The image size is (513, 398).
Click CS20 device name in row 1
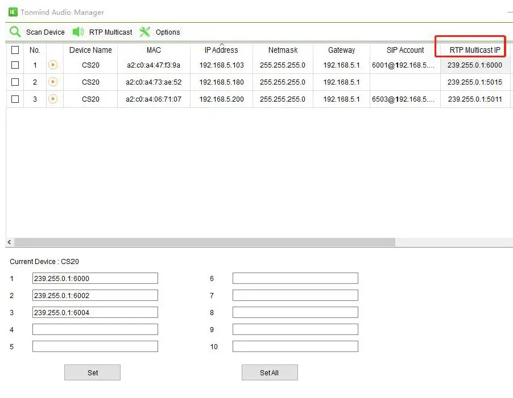coord(90,65)
